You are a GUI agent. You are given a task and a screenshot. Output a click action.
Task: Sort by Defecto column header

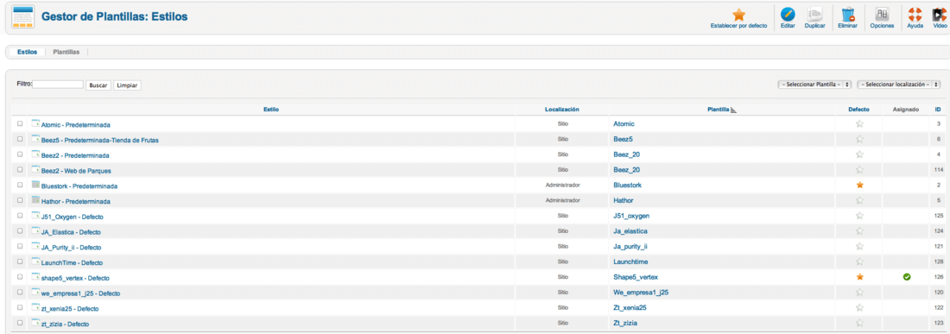click(x=859, y=110)
